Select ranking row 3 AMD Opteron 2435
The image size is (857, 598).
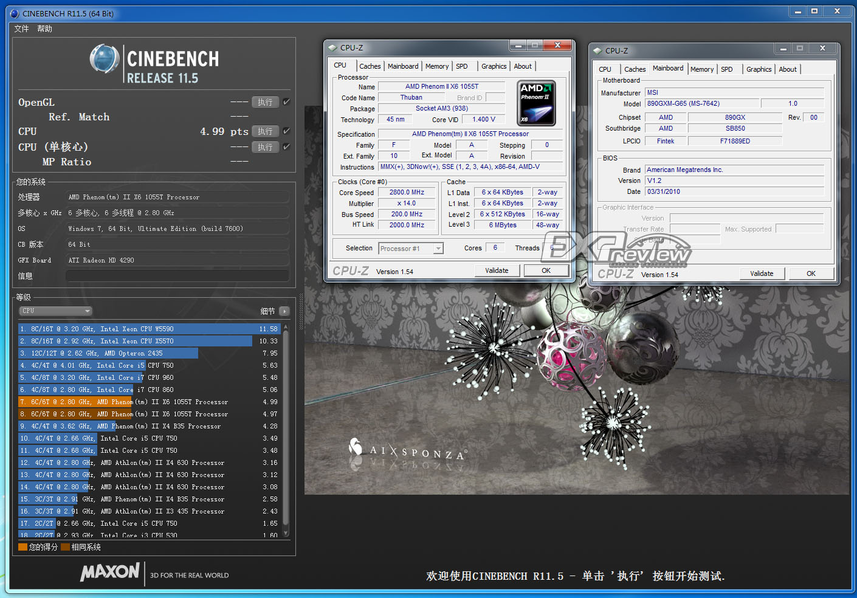click(149, 353)
